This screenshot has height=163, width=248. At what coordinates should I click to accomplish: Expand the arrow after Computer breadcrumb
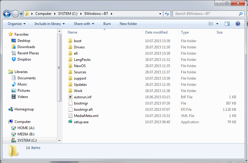coord(55,14)
